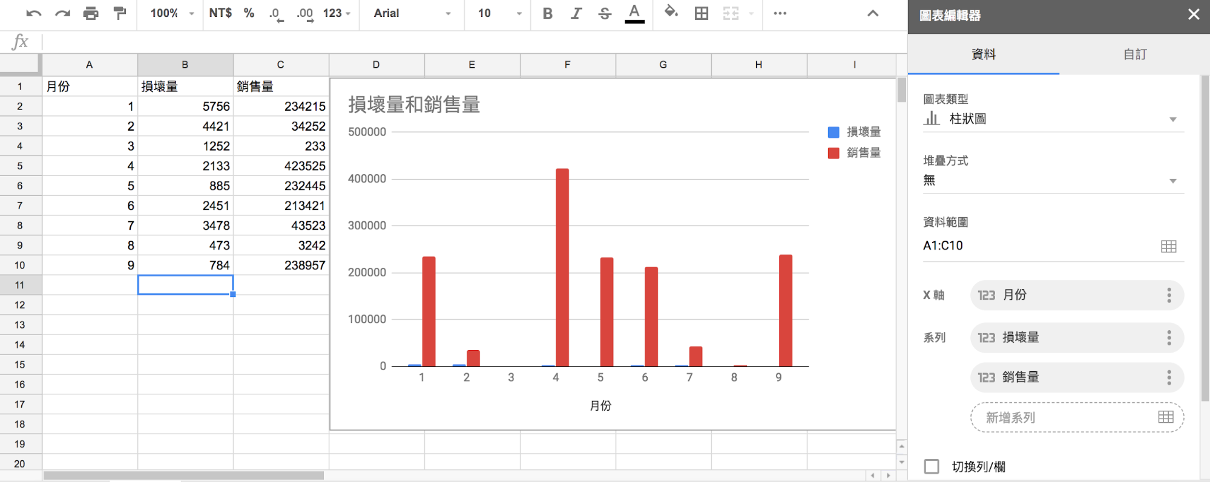Switch to the 自訂 tab
Image resolution: width=1210 pixels, height=482 pixels.
click(x=1134, y=54)
